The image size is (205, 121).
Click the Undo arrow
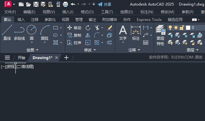click(x=73, y=4)
